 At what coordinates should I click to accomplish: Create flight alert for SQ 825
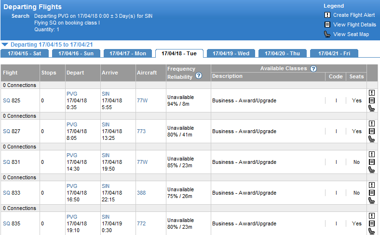(372, 93)
